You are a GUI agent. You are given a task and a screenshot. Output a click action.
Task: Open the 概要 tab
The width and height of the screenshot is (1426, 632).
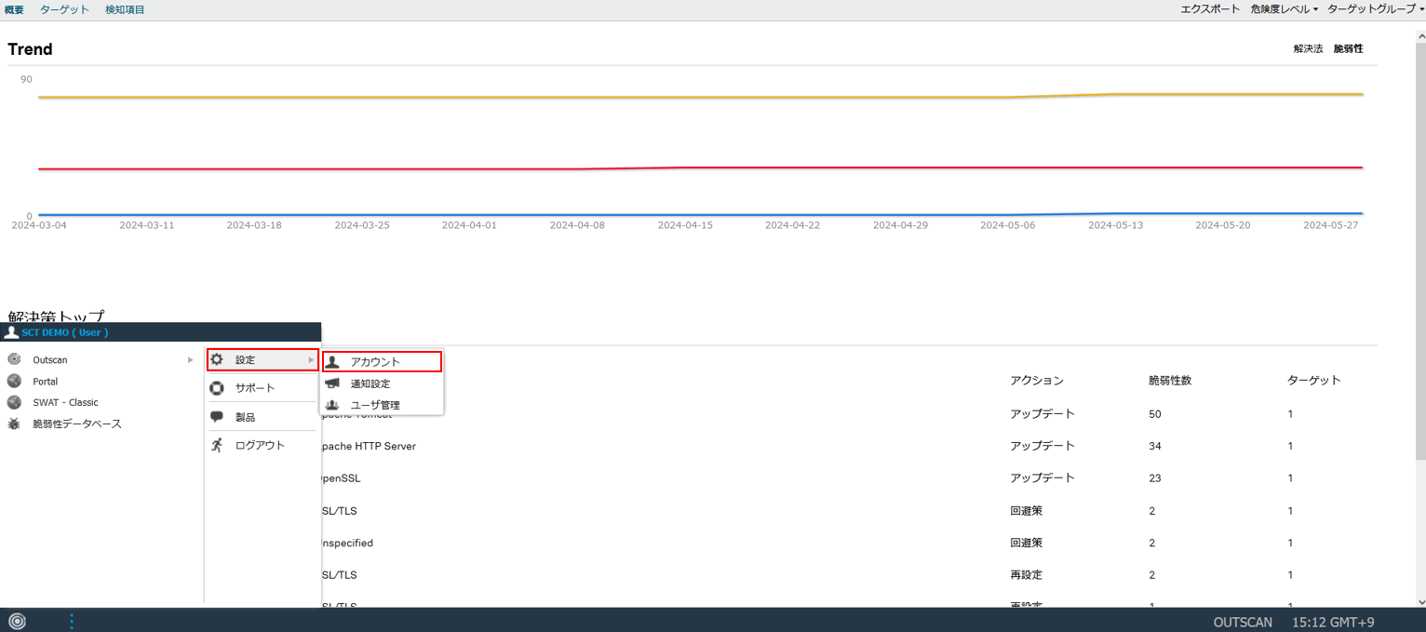[x=14, y=9]
